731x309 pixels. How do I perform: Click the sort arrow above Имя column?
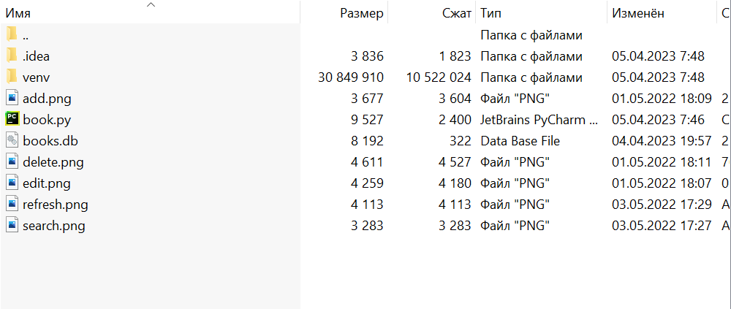[x=151, y=4]
